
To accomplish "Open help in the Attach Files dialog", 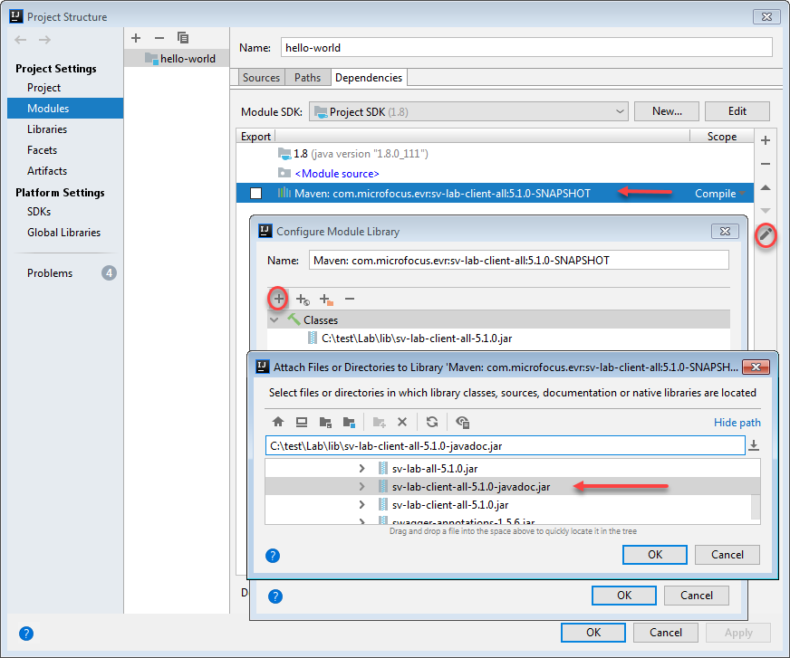I will 273,556.
